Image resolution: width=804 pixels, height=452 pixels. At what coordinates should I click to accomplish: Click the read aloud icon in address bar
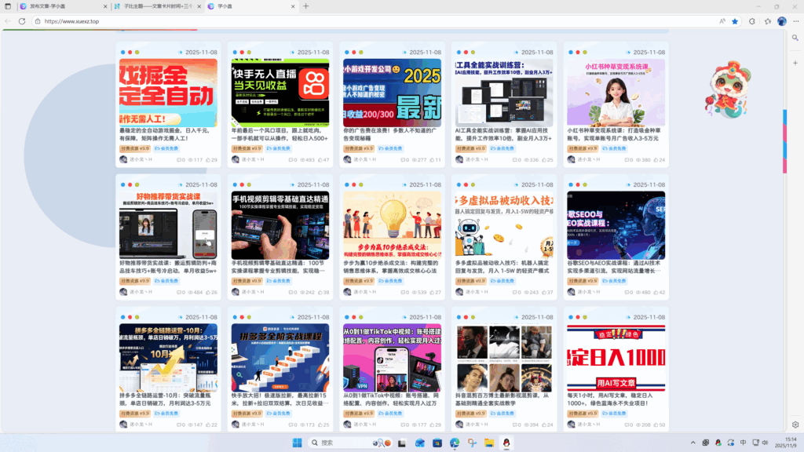tap(722, 21)
